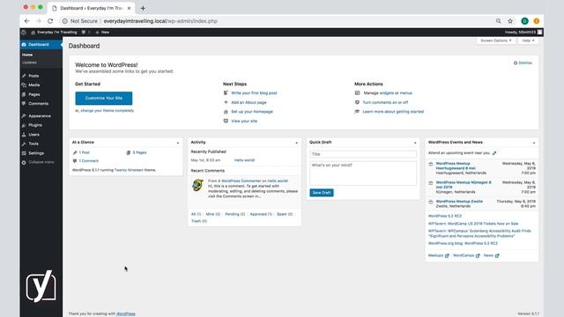Select the Home submenu item
The image size is (564, 317).
coord(27,55)
